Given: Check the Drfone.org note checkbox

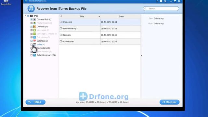Looking at the screenshot, I should [61, 22].
